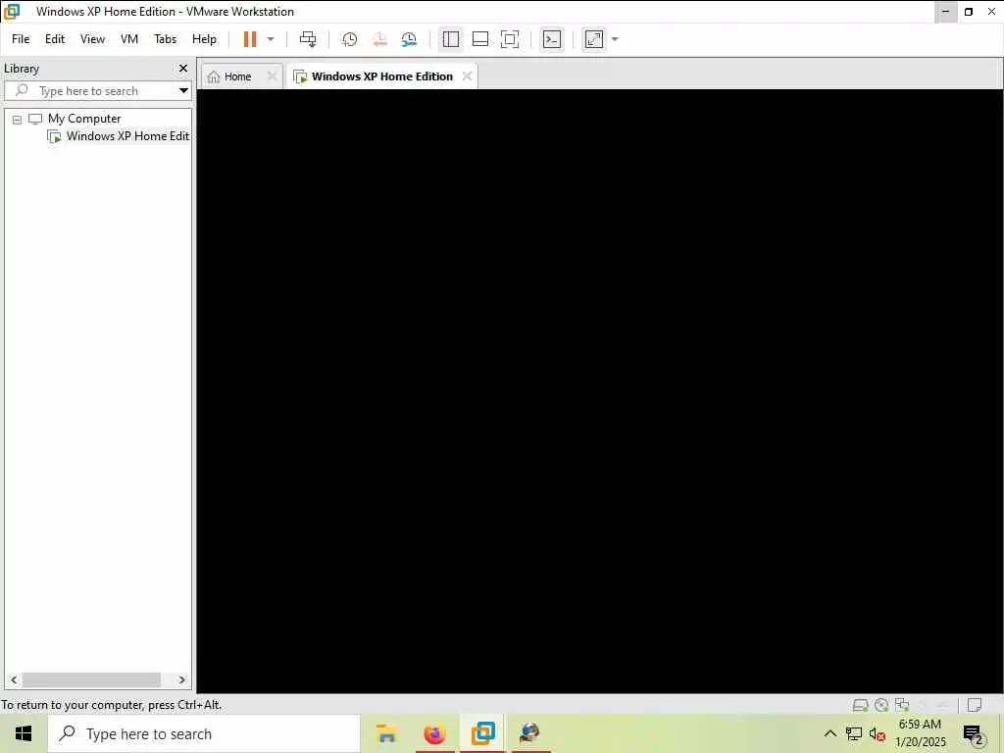Open the clock and date flyout

920,733
